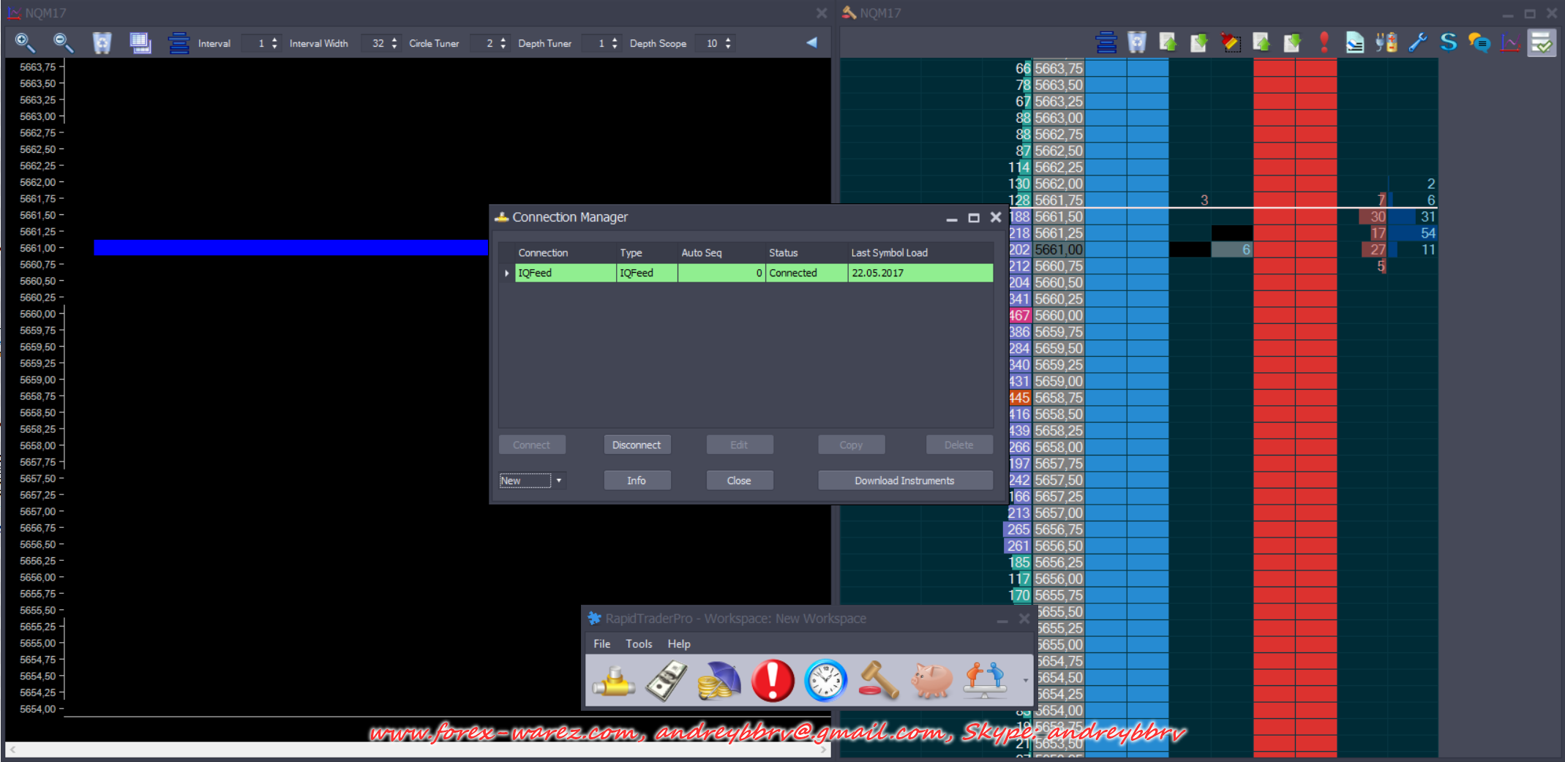Click the piggy bank icon
This screenshot has height=762, width=1565.
[931, 680]
